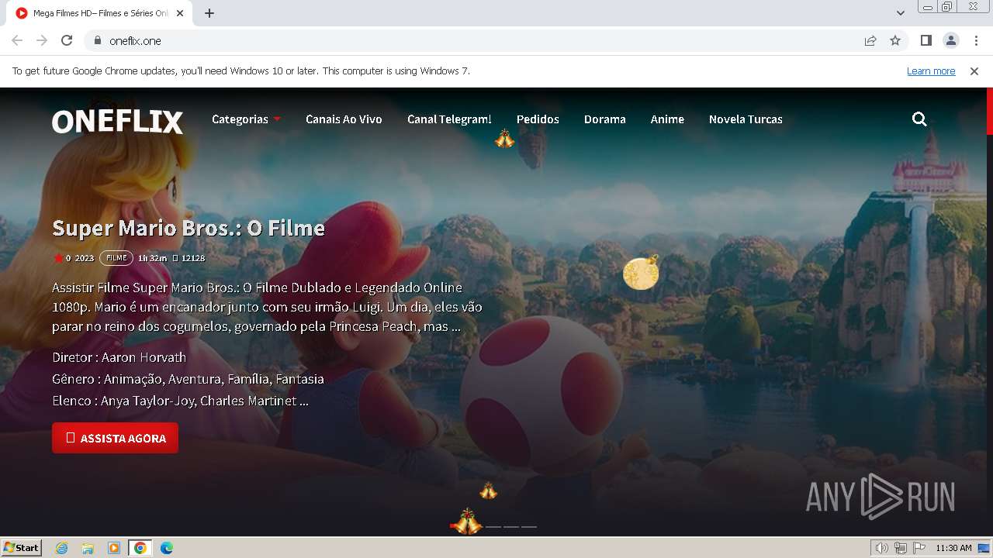The image size is (993, 558).
Task: Open the Dorama section
Action: [604, 119]
